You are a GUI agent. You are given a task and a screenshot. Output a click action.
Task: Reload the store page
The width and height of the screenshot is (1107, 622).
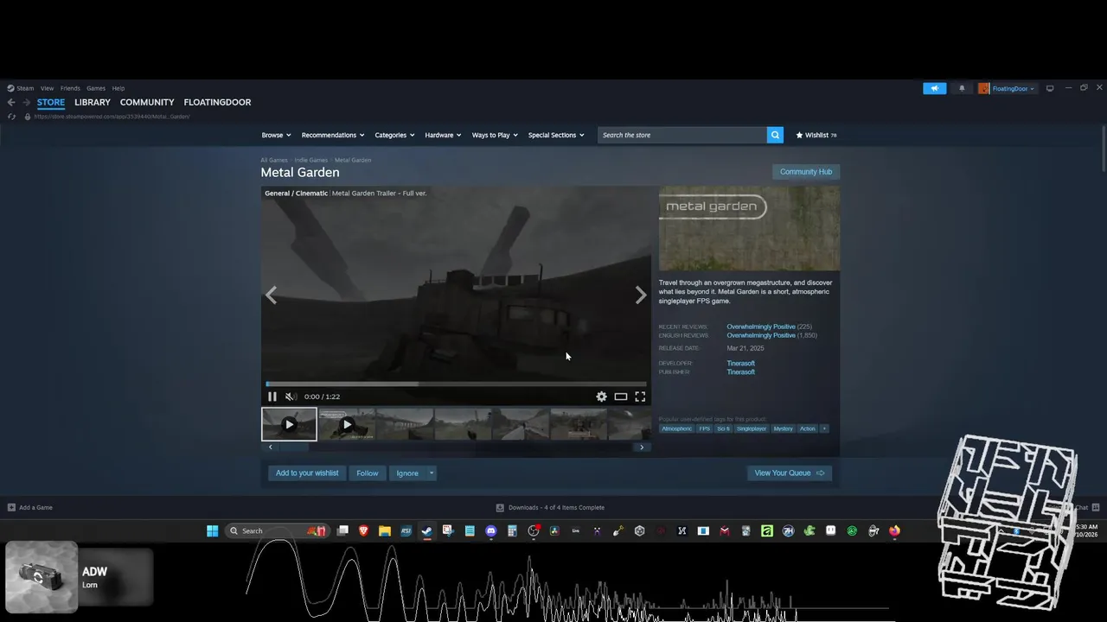[x=11, y=117]
